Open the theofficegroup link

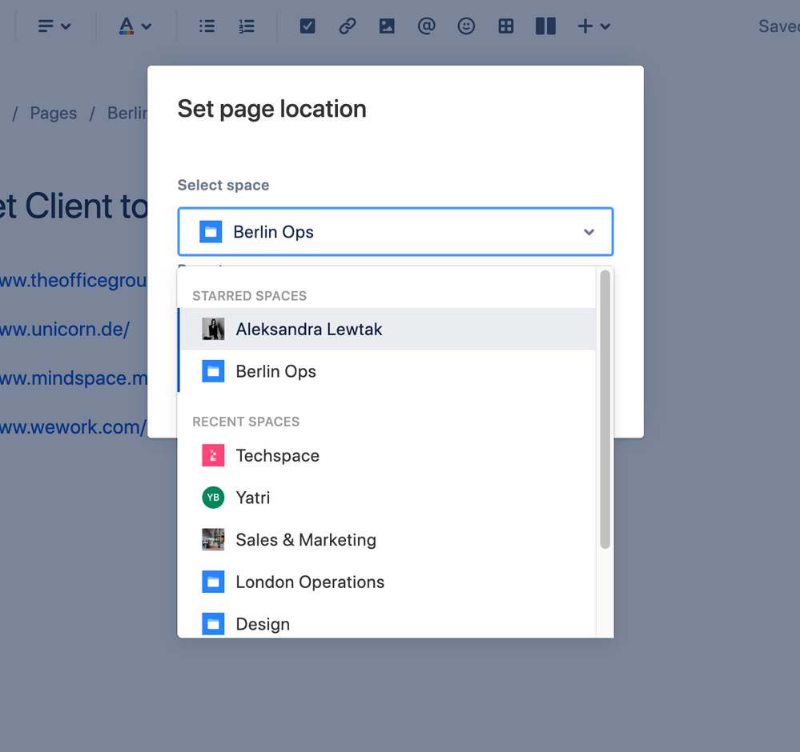tap(74, 281)
